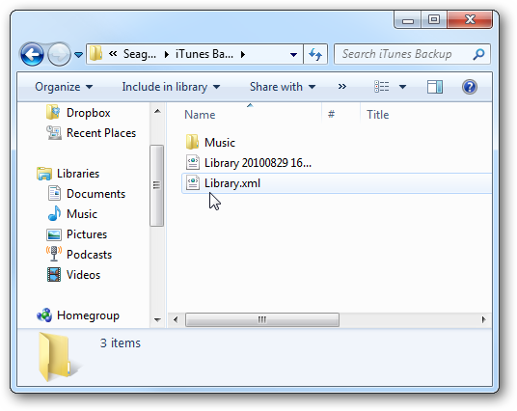This screenshot has width=517, height=411.
Task: Toggle the preview pane icon
Action: tap(435, 87)
